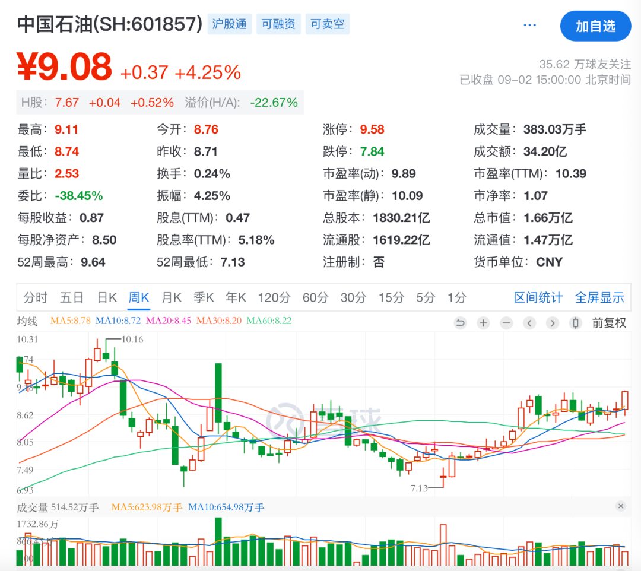Click the current price ¥9.08
Image resolution: width=641 pixels, height=571 pixels.
pyautogui.click(x=64, y=66)
